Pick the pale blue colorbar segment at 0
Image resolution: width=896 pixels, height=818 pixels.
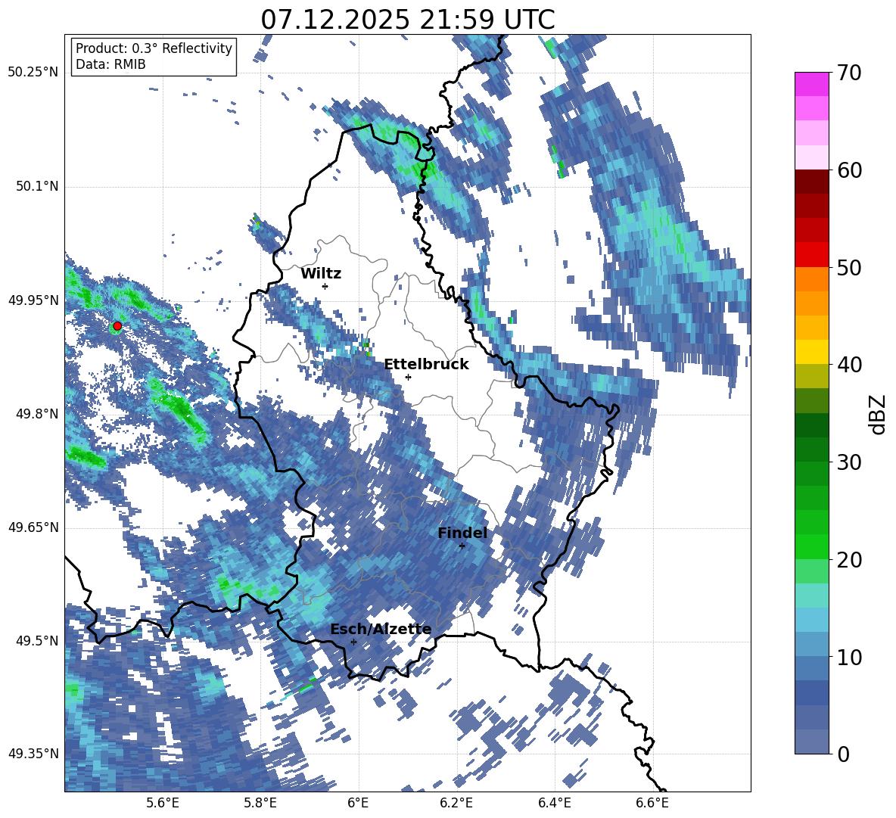click(811, 742)
